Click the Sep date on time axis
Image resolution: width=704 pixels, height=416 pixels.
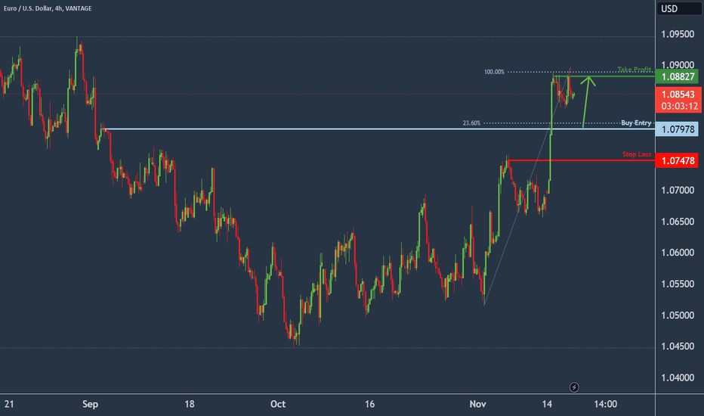pos(90,405)
